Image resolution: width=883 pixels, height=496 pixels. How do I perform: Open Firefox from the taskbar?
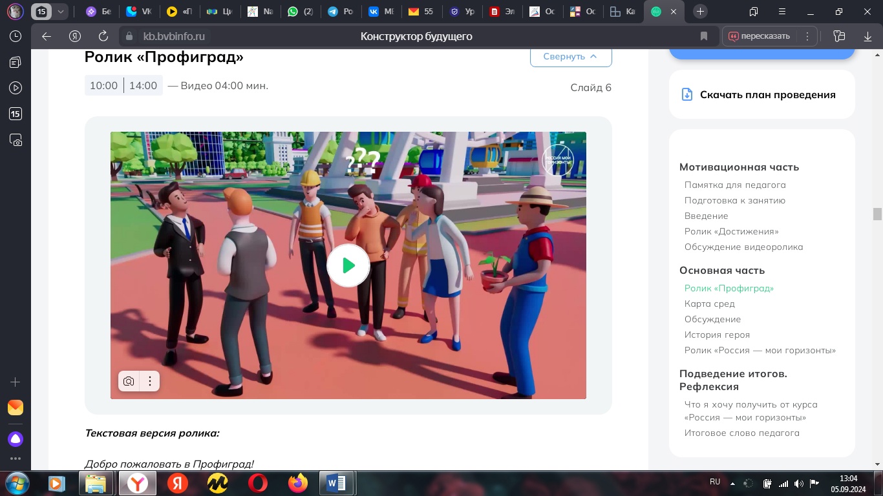click(298, 483)
